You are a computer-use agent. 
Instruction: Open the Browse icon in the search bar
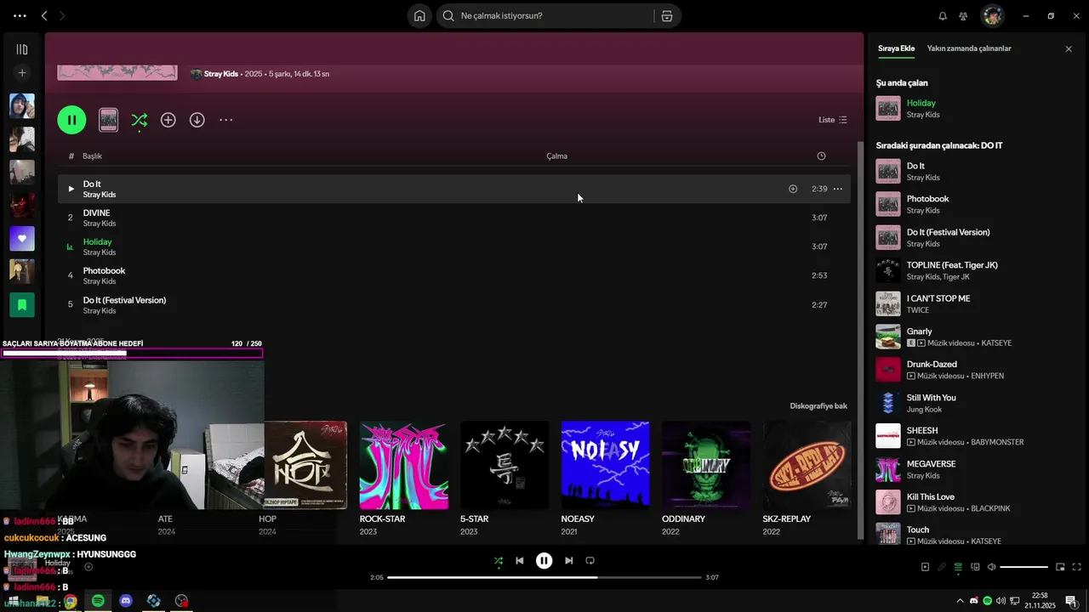667,15
